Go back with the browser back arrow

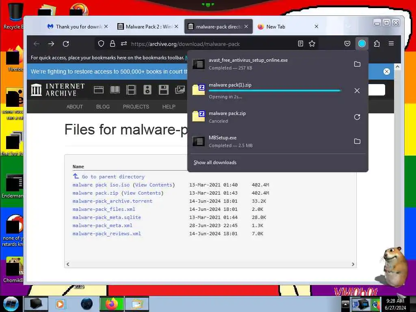tap(37, 44)
